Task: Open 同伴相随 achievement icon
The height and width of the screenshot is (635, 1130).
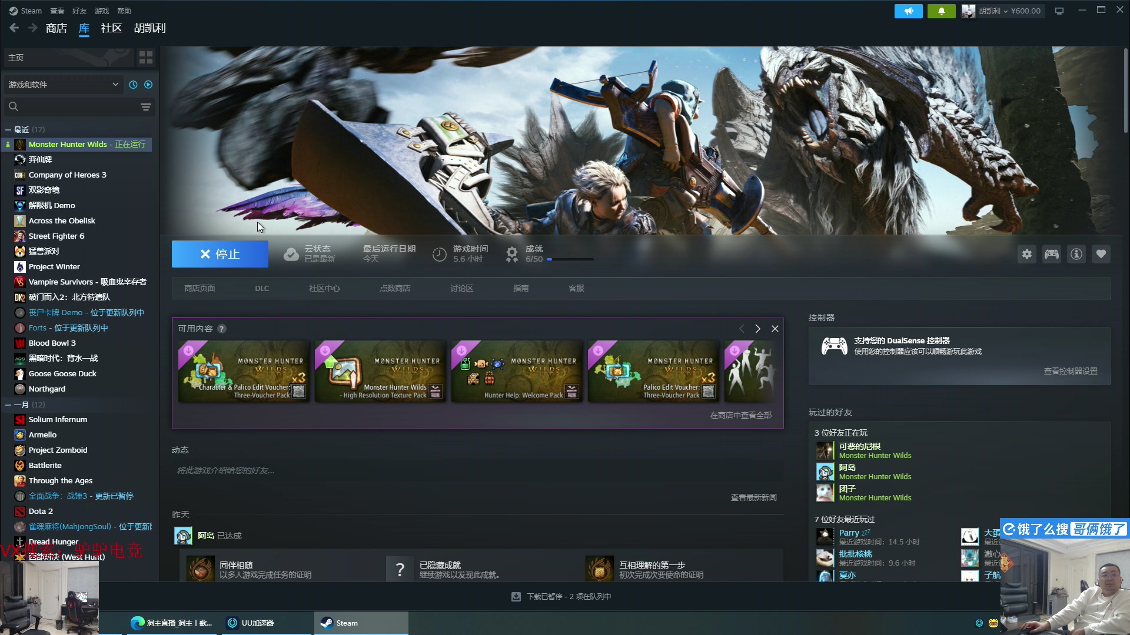Action: [x=200, y=569]
